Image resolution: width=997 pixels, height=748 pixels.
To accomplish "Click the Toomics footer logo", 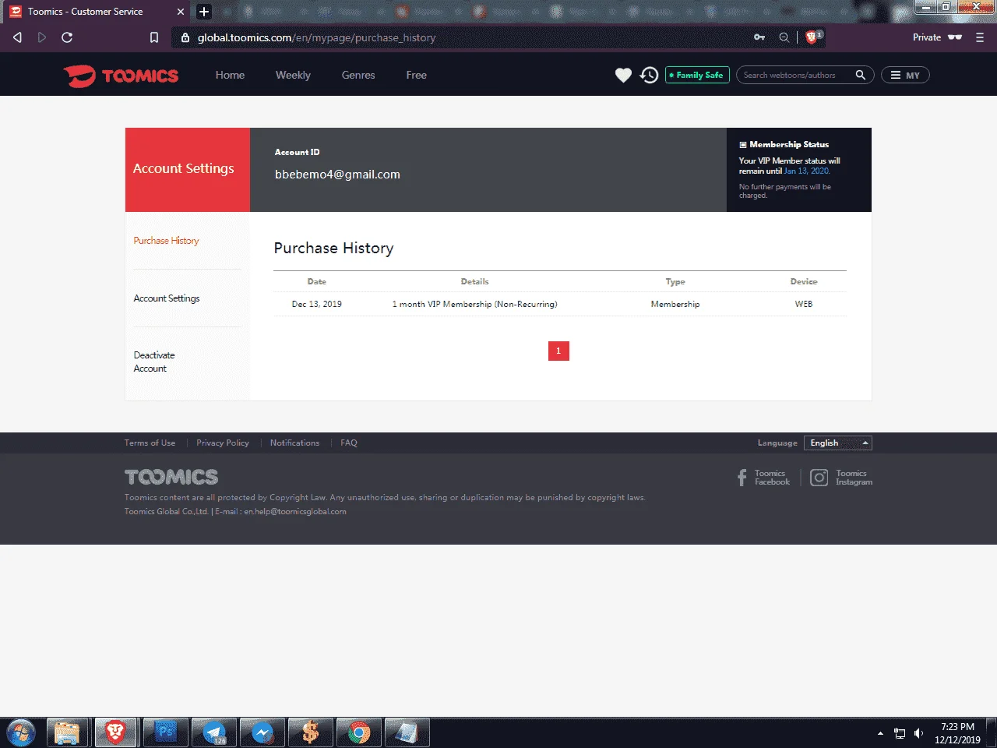I will (x=171, y=477).
